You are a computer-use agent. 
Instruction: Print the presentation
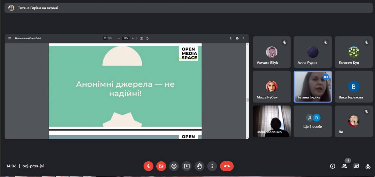[237, 38]
